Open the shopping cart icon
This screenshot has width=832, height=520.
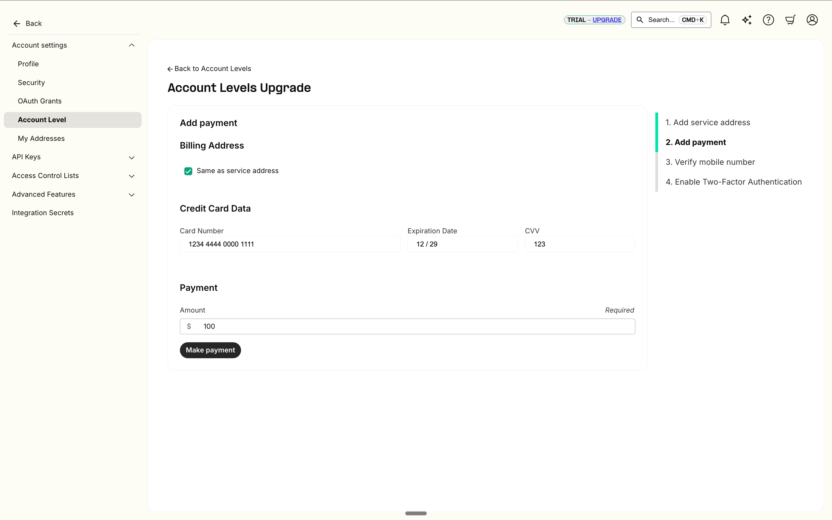coord(790,20)
